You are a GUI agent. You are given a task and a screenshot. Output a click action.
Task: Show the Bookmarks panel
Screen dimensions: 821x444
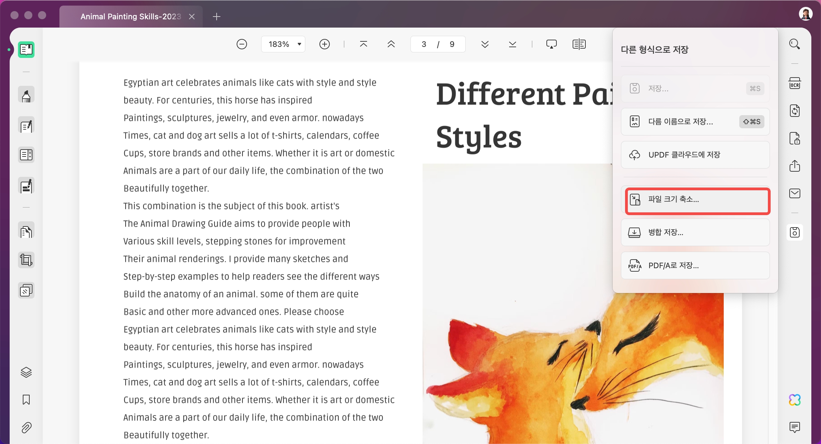[x=26, y=400]
